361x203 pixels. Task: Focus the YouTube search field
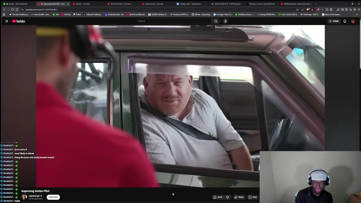[x=173, y=21]
